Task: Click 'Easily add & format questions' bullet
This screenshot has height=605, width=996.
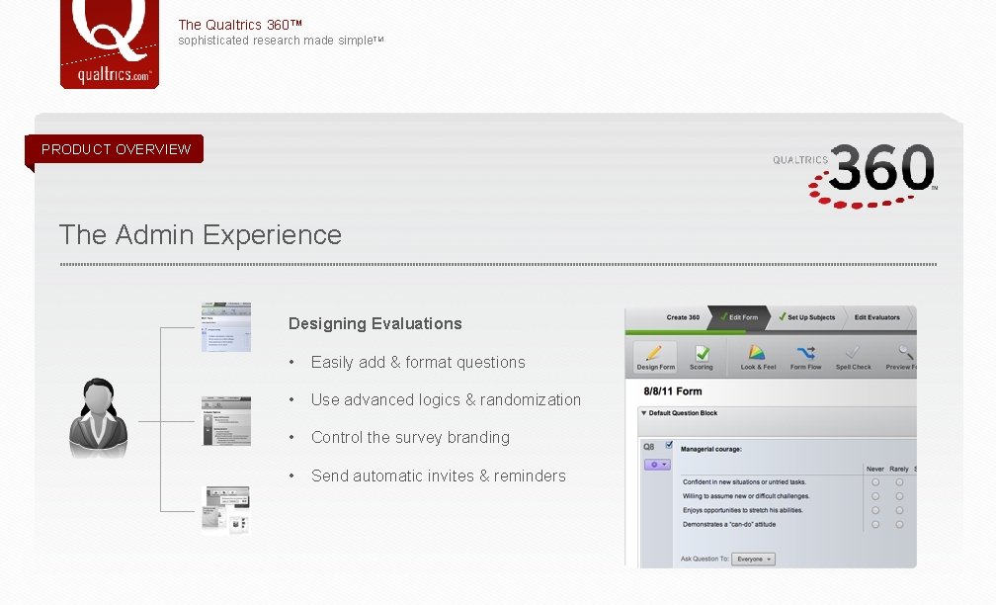Action: pyautogui.click(x=418, y=362)
